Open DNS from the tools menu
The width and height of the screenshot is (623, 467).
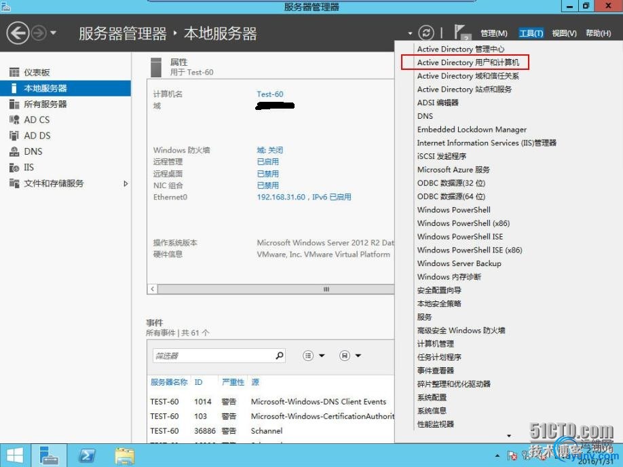[425, 116]
